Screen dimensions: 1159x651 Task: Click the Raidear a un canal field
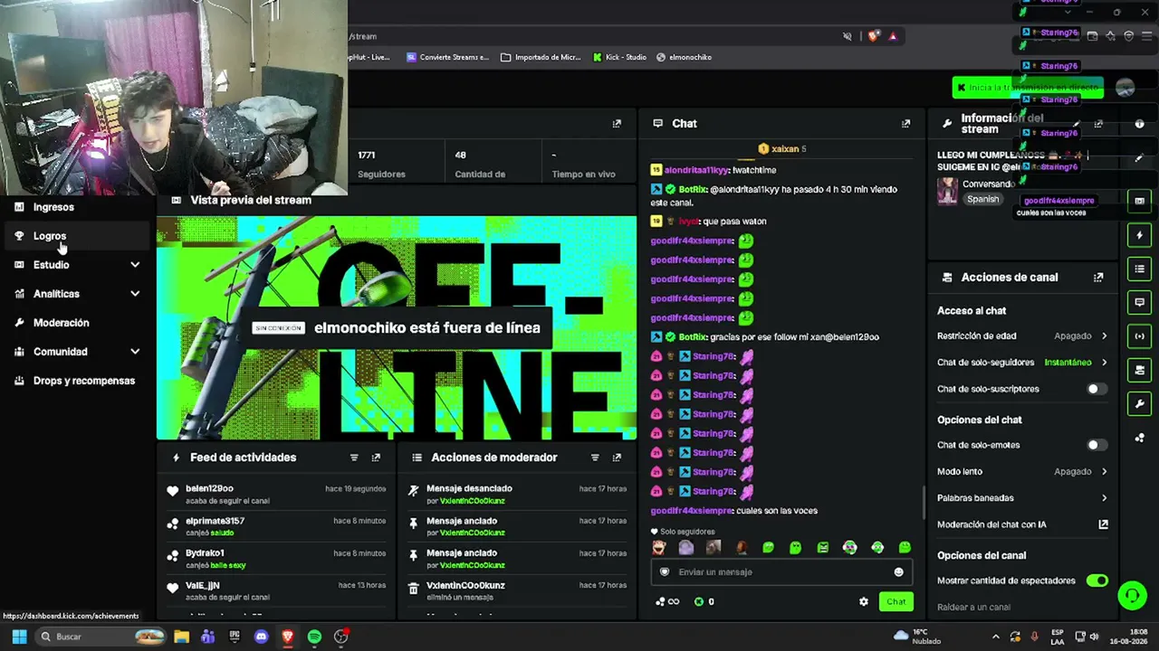[x=1022, y=608]
